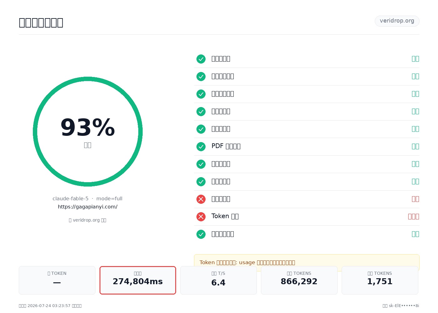Click the green check icon below the Token row
This screenshot has width=438, height=313.
click(201, 234)
